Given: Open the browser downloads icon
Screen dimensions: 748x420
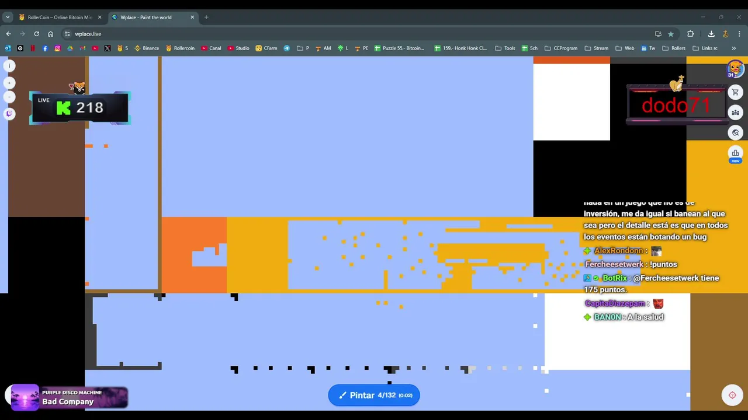Looking at the screenshot, I should point(711,34).
